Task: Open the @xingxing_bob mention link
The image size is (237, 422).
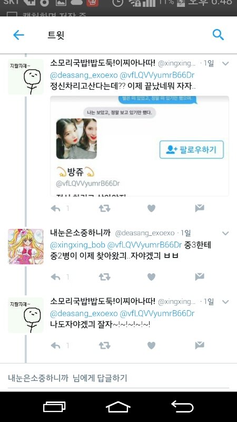Action: (x=77, y=245)
